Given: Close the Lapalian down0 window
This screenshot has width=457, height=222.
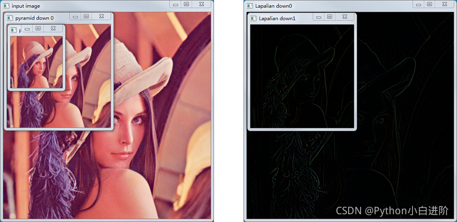Looking at the screenshot, I should point(445,4).
